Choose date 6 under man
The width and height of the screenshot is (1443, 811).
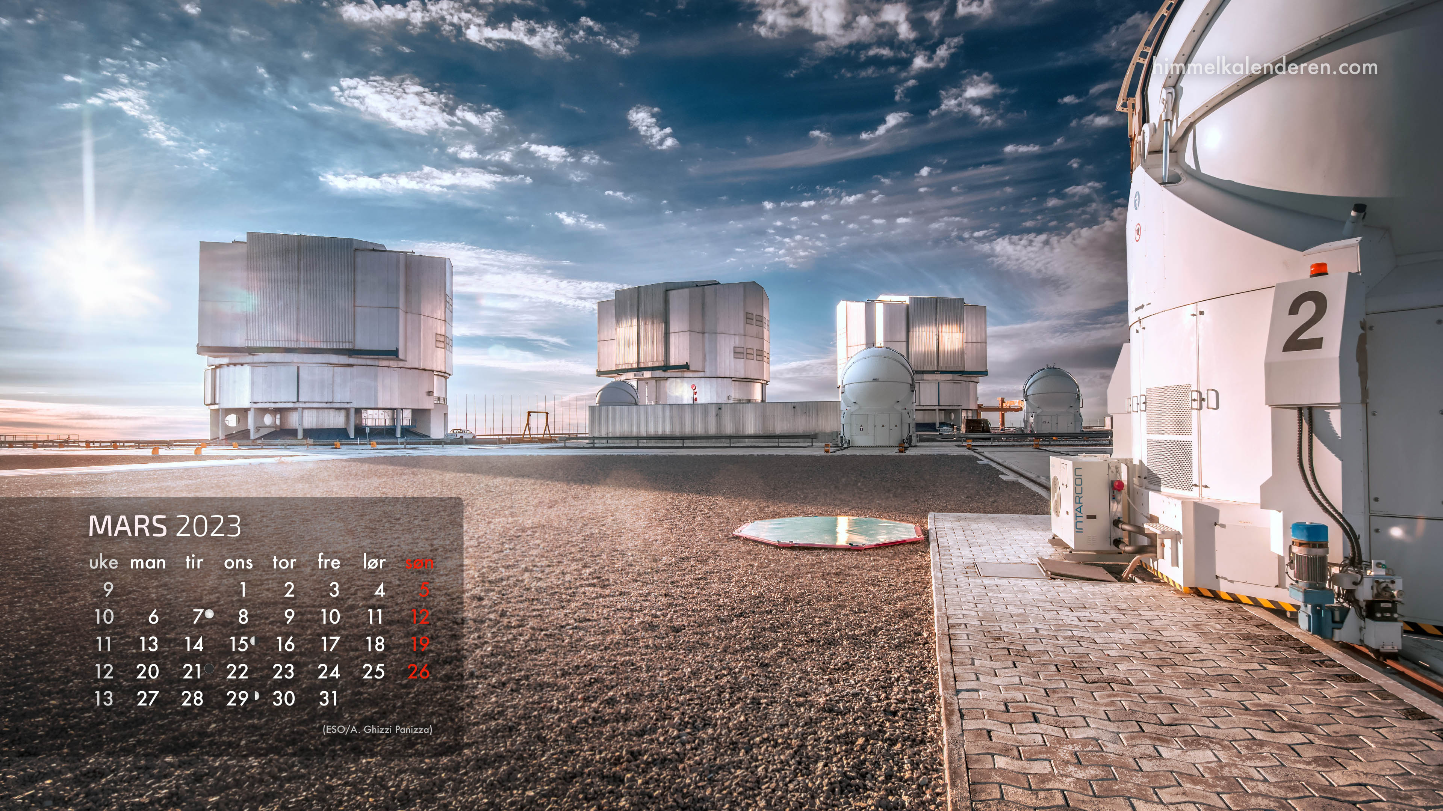(153, 617)
